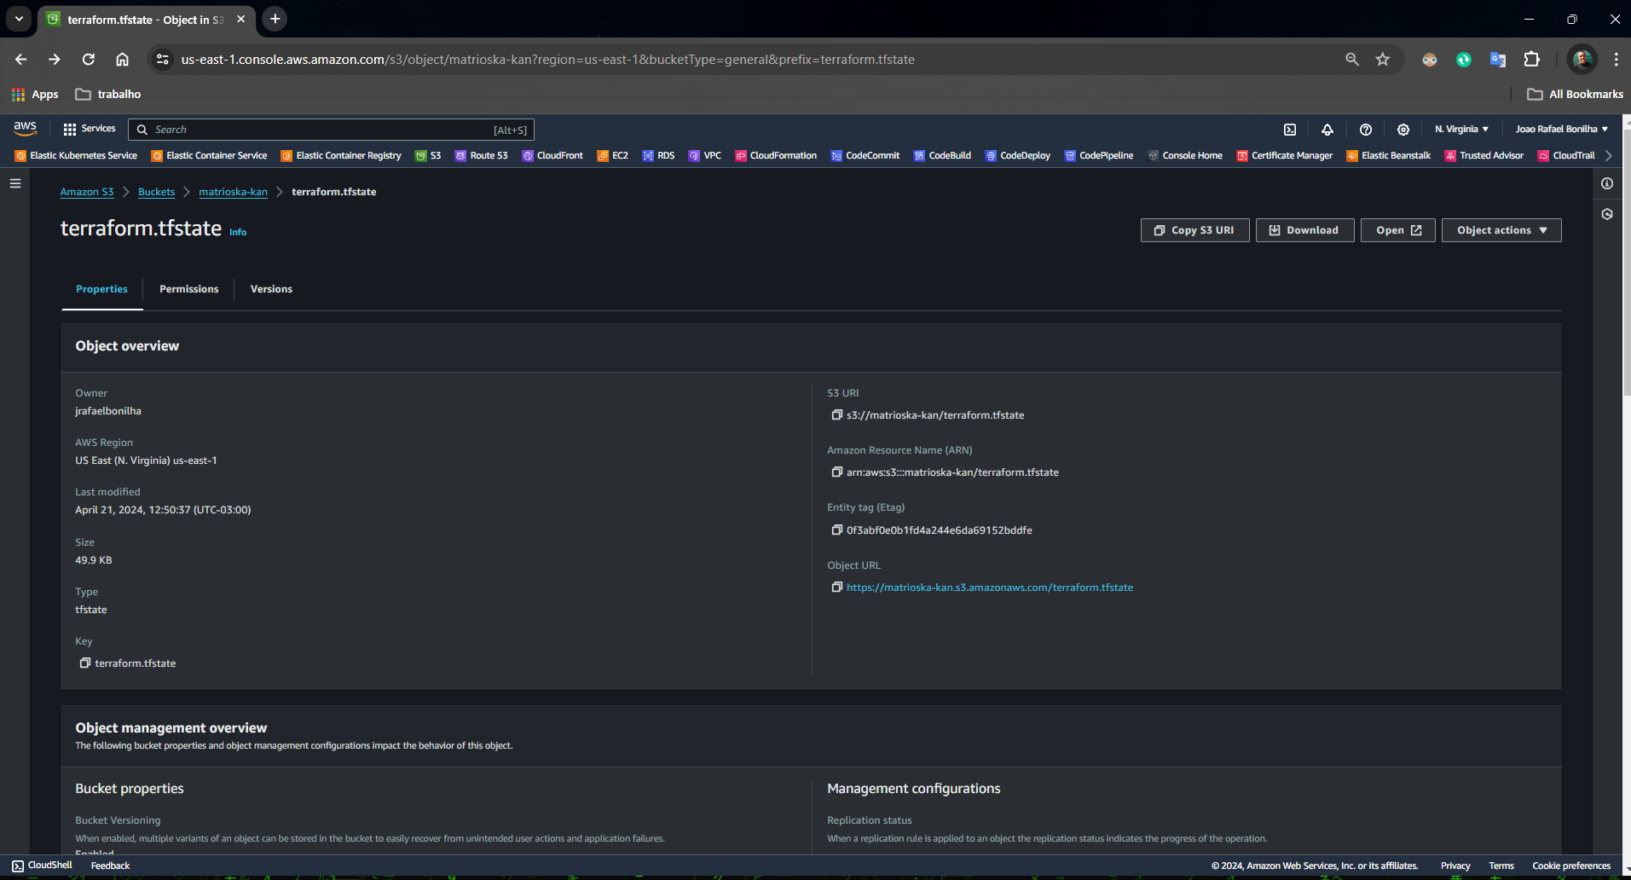Image resolution: width=1631 pixels, height=880 pixels.
Task: Show more favorites with the right chevron
Action: coord(1609,156)
